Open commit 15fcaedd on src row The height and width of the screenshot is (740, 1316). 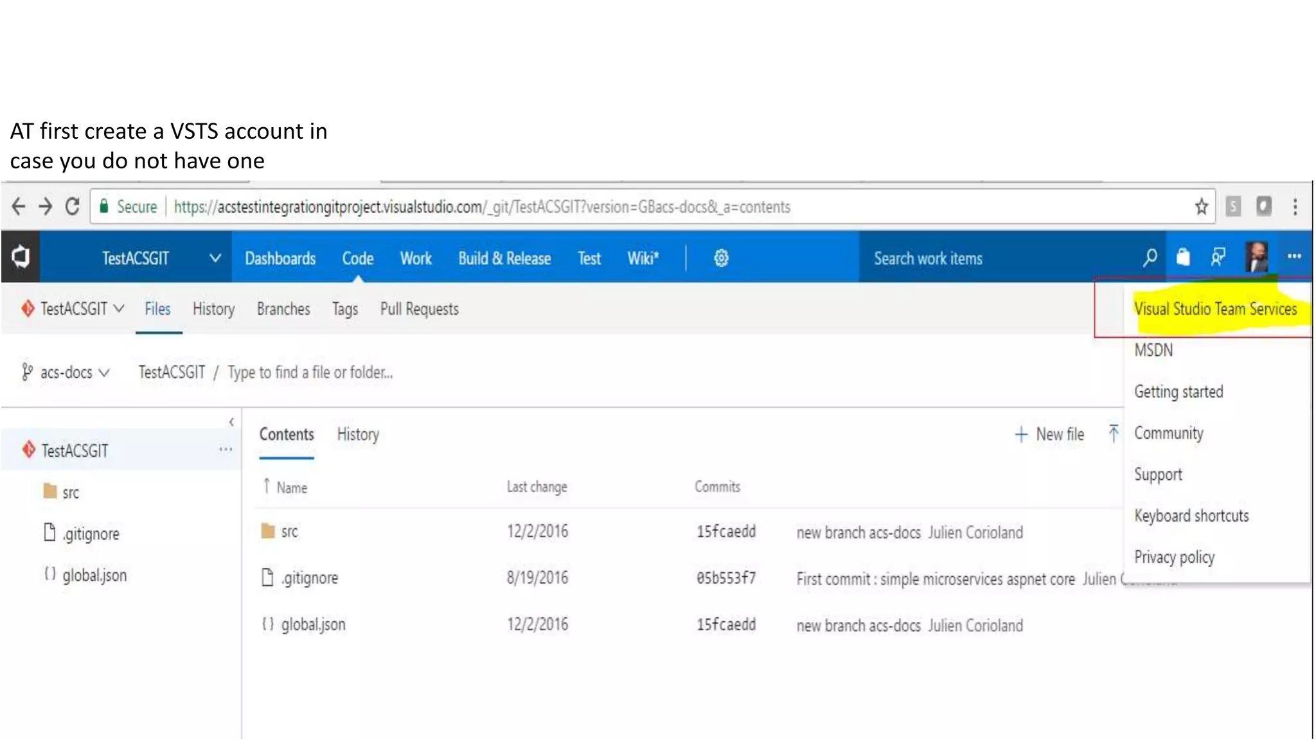(x=726, y=532)
